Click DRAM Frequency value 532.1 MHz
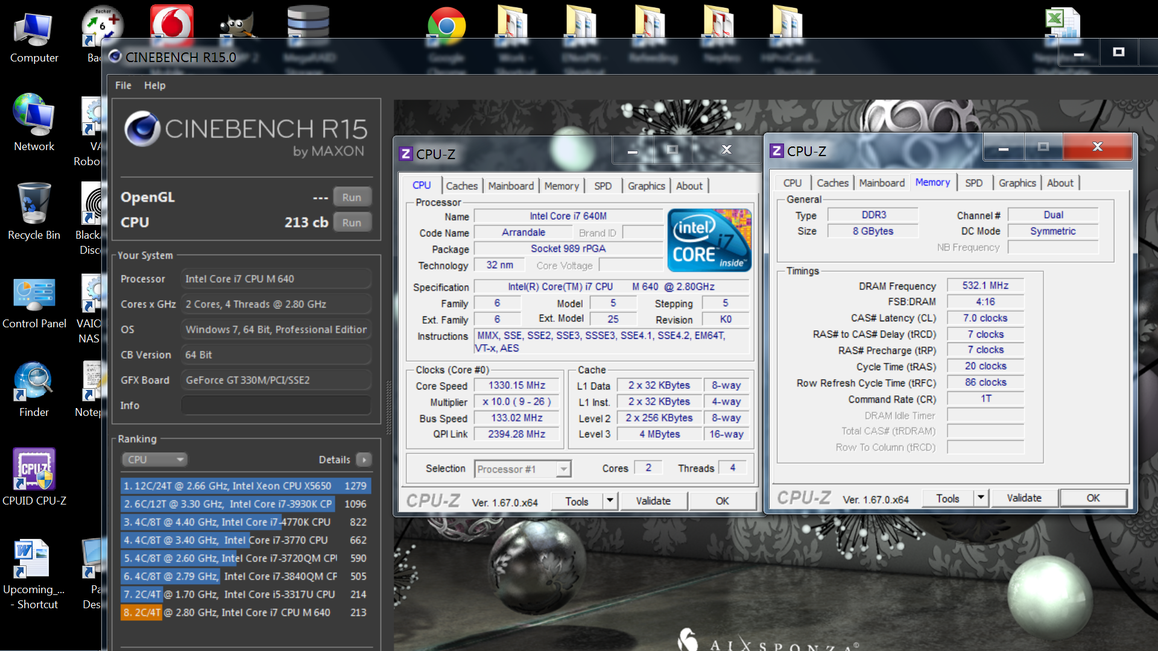Screen dimensions: 1158x651 click(986, 285)
